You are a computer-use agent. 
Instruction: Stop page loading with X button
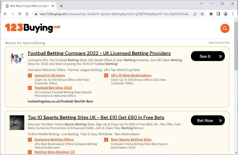pyautogui.click(x=20, y=14)
